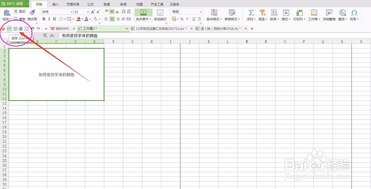Click the clear formatting eraser icon
371x189 pixels.
95,19
